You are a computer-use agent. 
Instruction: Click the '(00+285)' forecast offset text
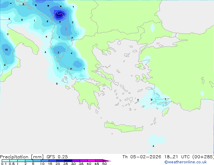tap(203, 157)
